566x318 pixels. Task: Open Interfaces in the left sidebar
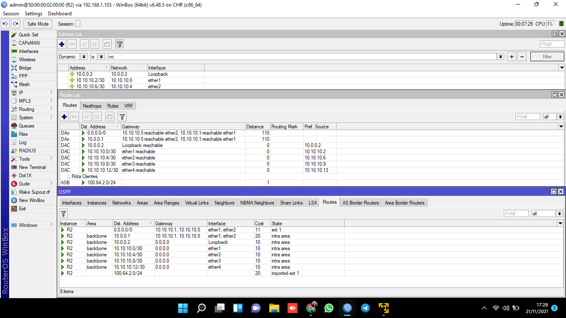pos(29,51)
